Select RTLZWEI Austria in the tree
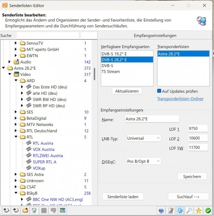This screenshot has height=216, width=214. coord(48,156)
